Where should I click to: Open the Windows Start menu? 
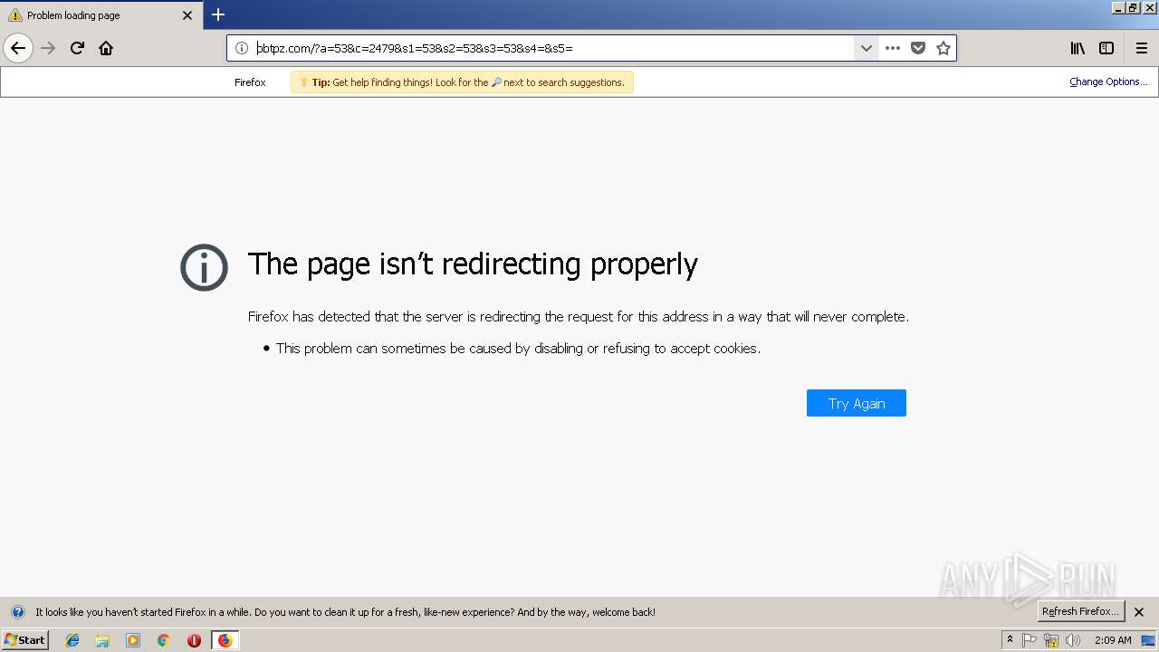point(24,640)
